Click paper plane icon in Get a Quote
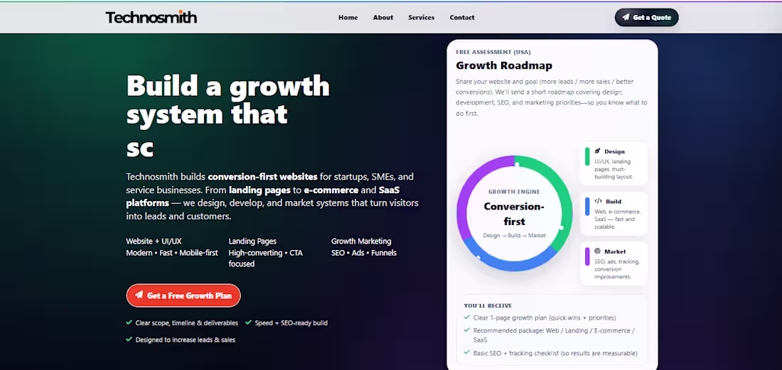 (x=626, y=17)
